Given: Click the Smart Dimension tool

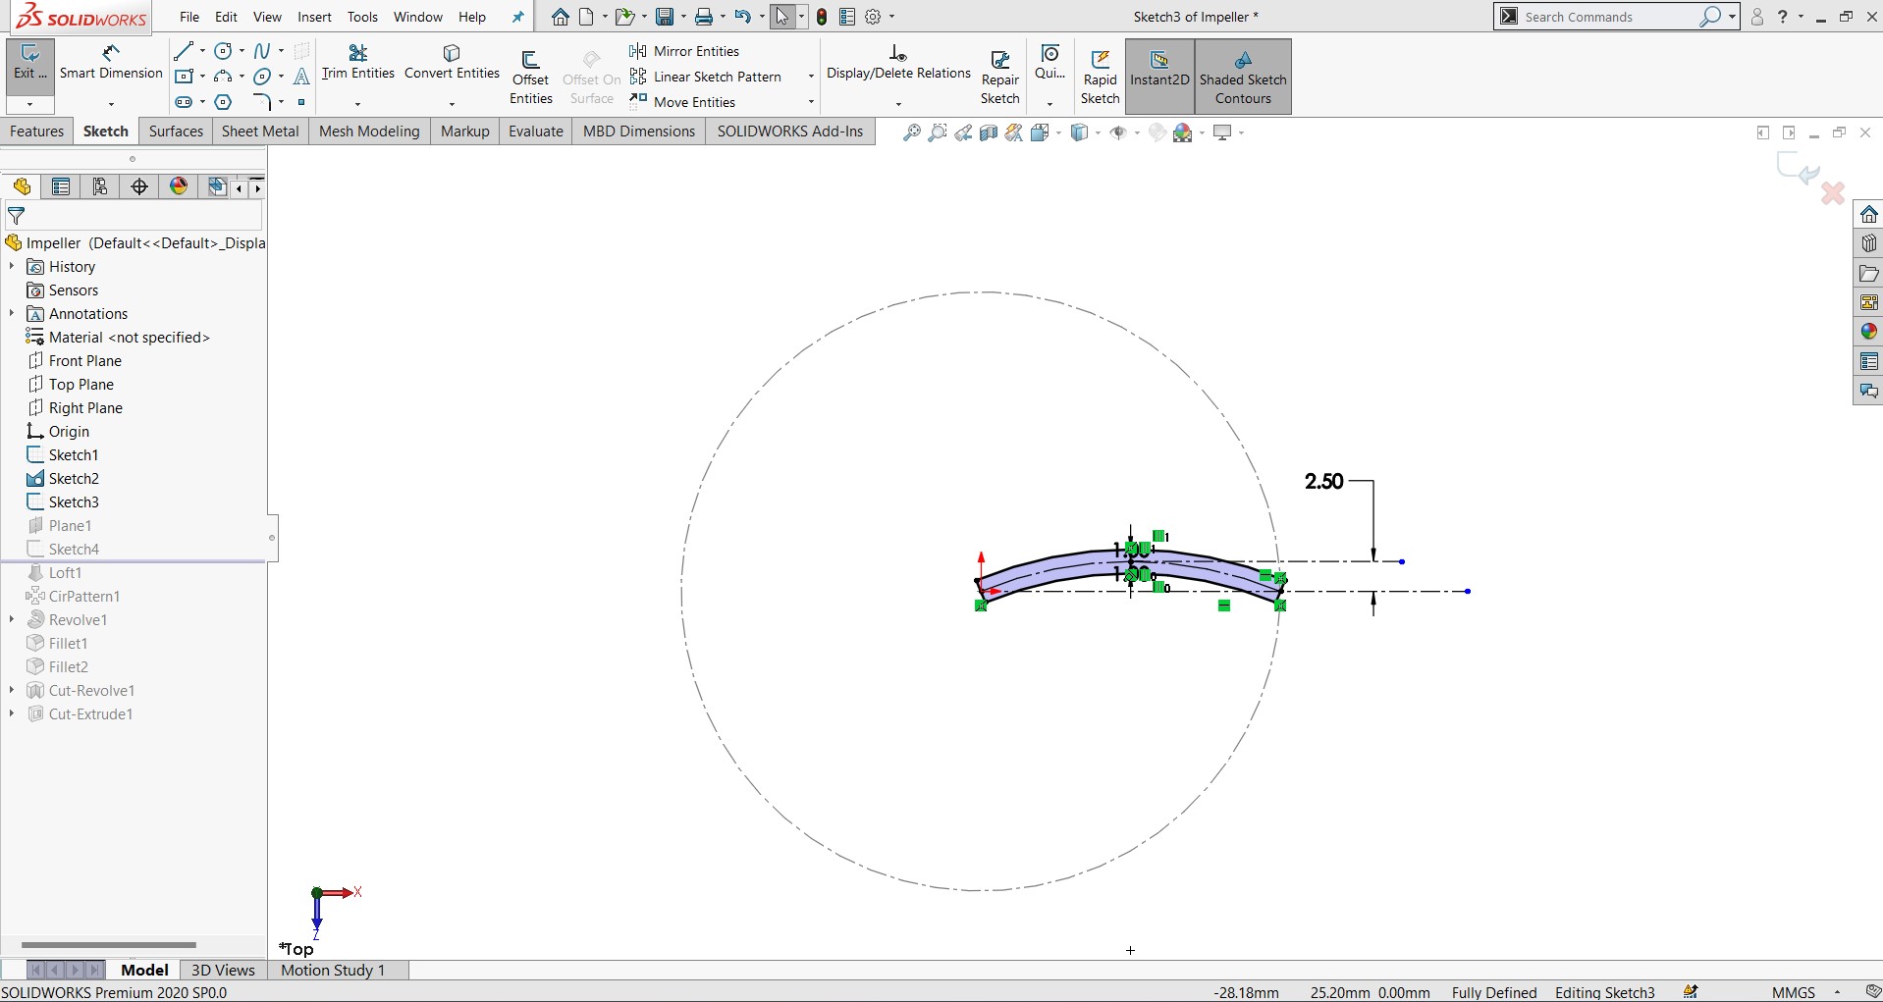Looking at the screenshot, I should [x=111, y=63].
